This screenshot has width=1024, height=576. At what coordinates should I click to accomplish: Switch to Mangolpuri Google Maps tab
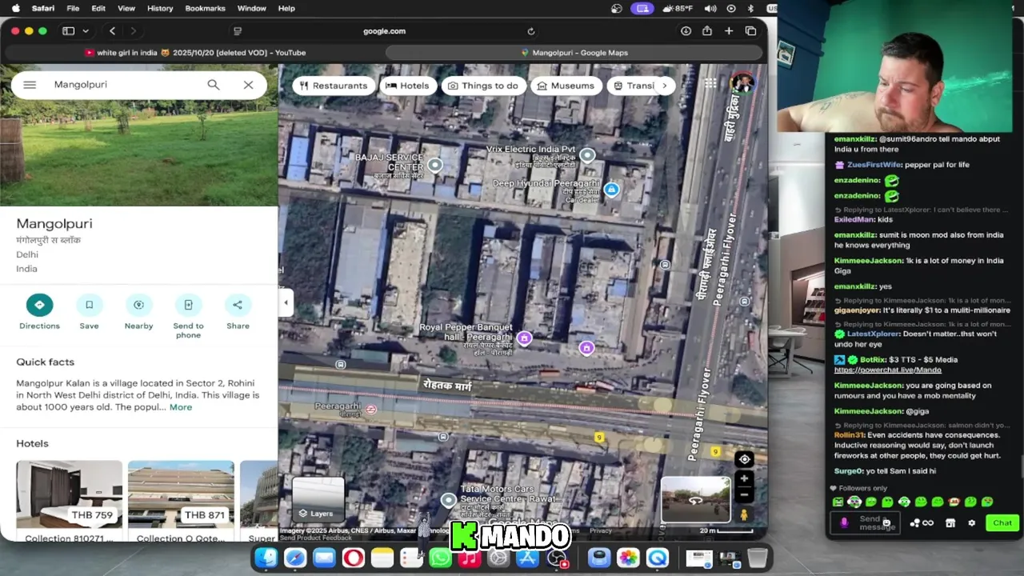pyautogui.click(x=574, y=53)
